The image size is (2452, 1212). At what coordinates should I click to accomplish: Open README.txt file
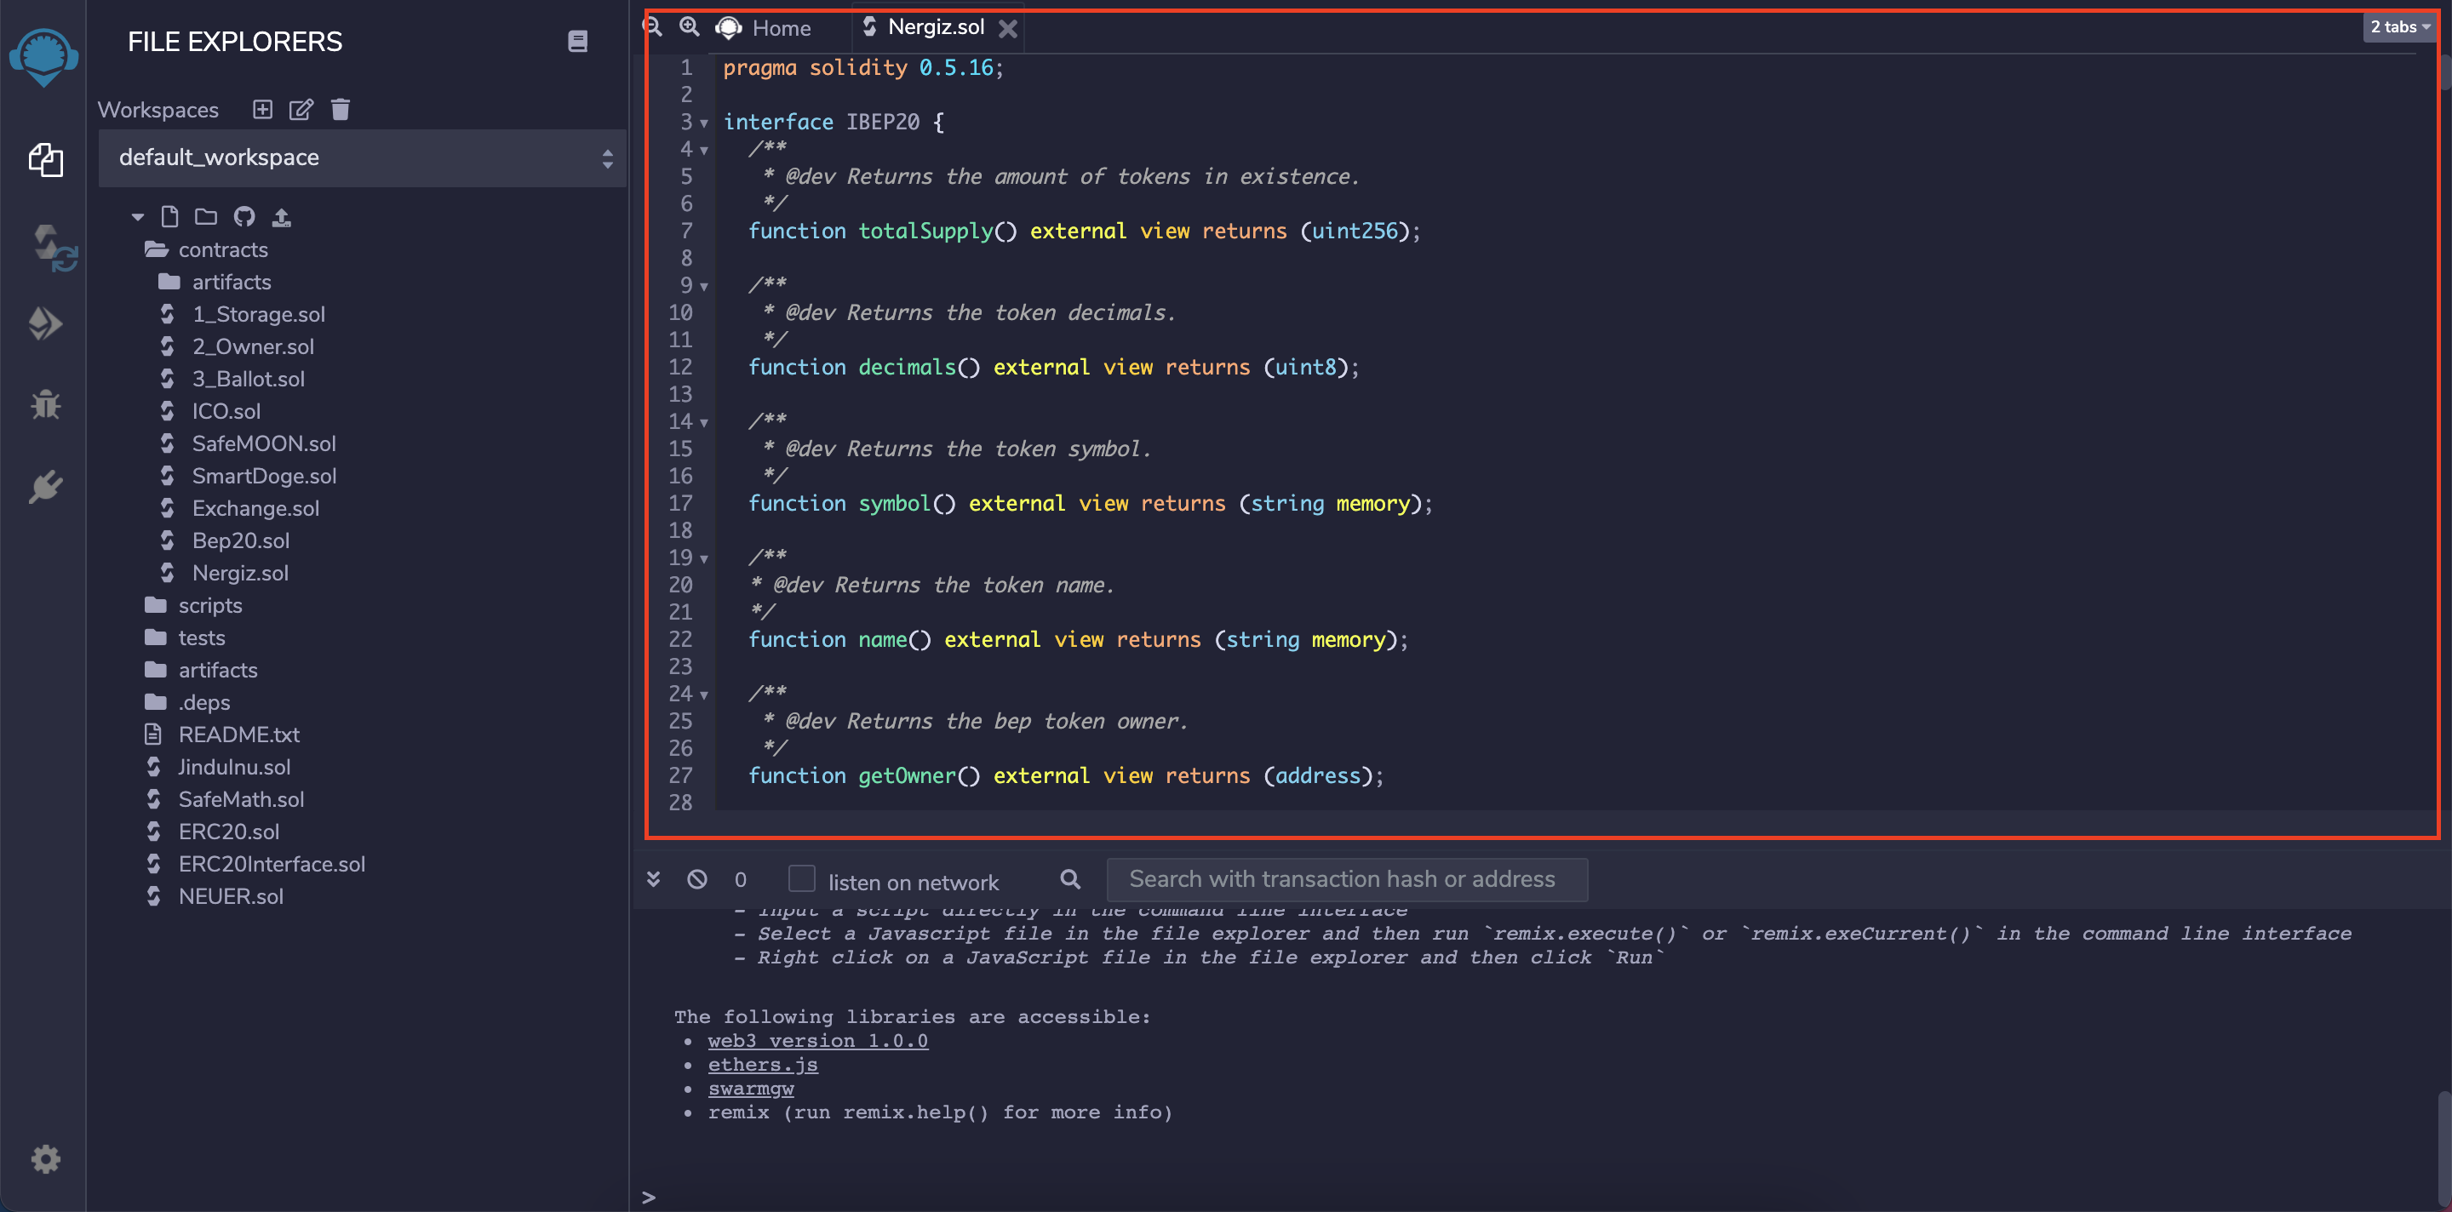coord(221,735)
